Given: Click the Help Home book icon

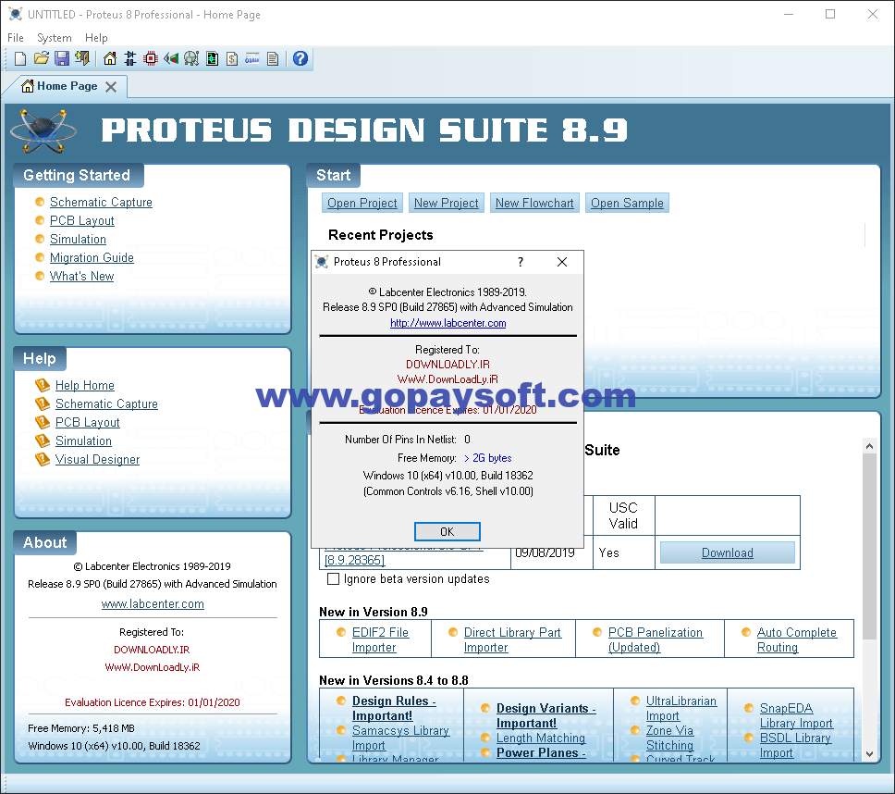Looking at the screenshot, I should click(43, 385).
